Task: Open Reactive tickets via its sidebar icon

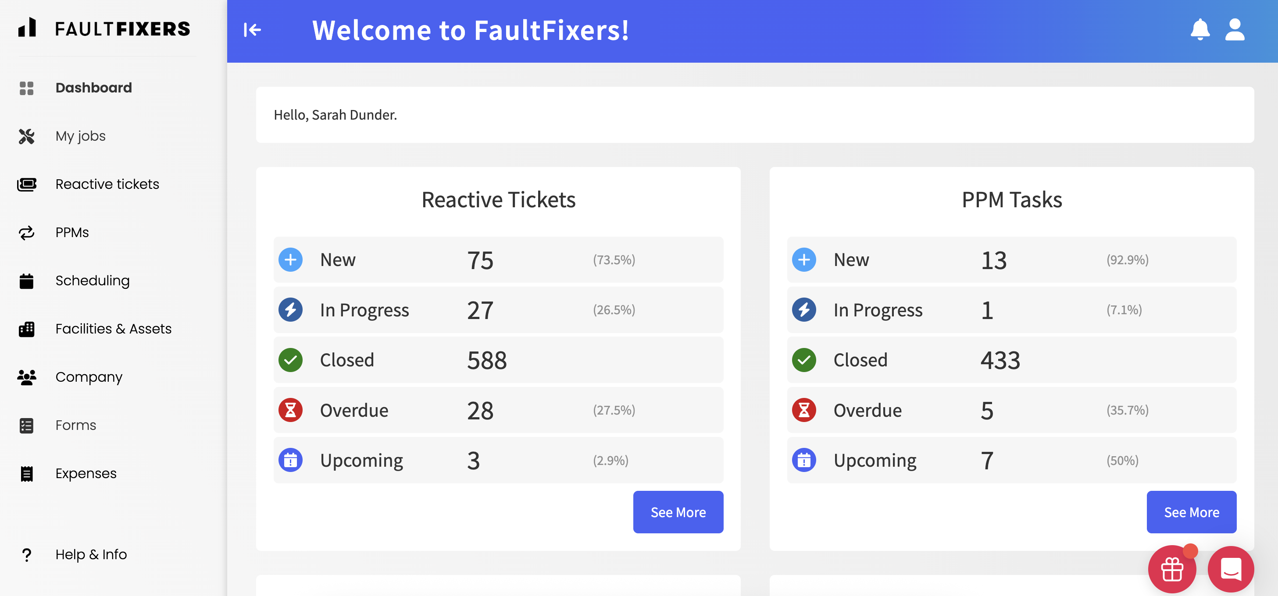Action: tap(26, 184)
